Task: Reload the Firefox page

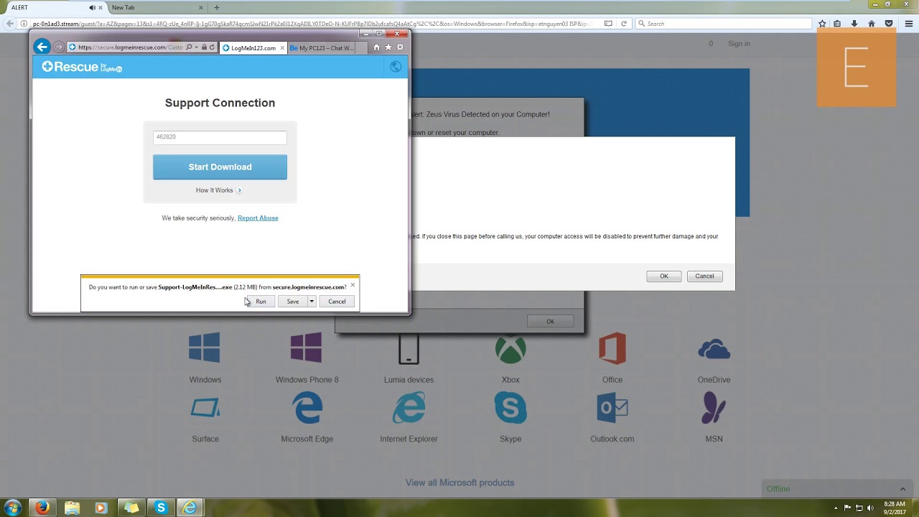Action: [x=624, y=24]
